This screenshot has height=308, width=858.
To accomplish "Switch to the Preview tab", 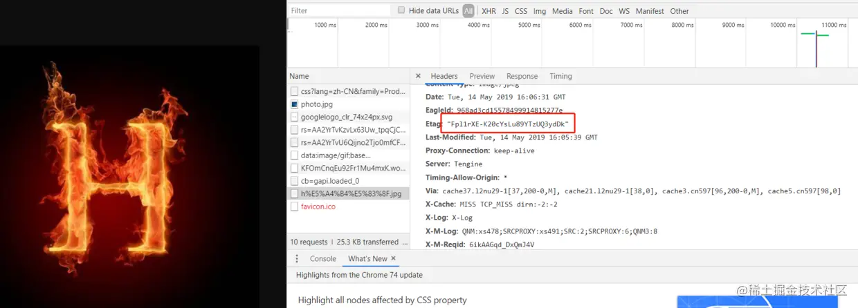I will coord(482,76).
